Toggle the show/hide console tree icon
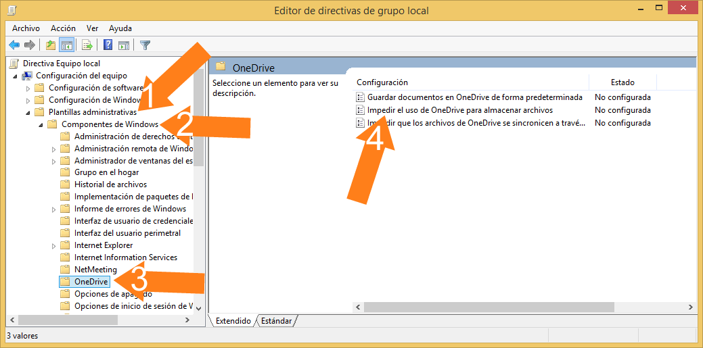 tap(66, 45)
